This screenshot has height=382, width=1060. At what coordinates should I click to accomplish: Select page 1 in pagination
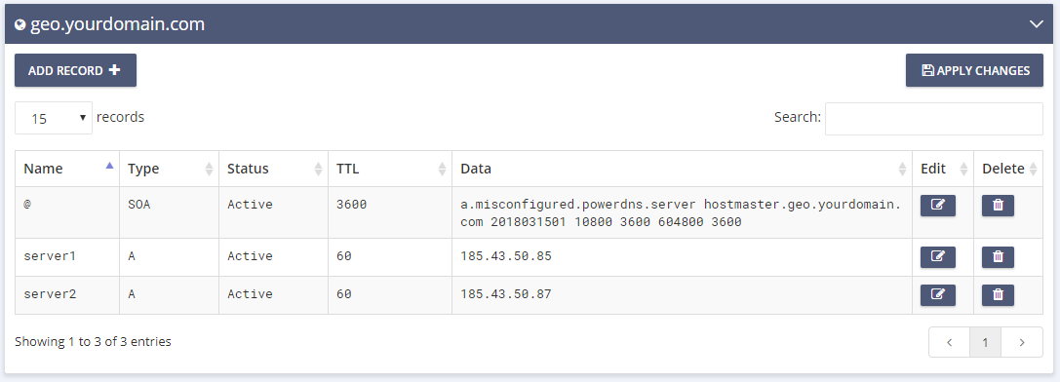click(985, 342)
